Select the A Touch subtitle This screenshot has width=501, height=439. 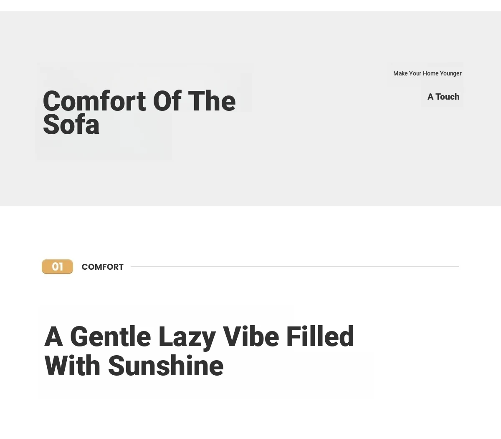click(443, 97)
